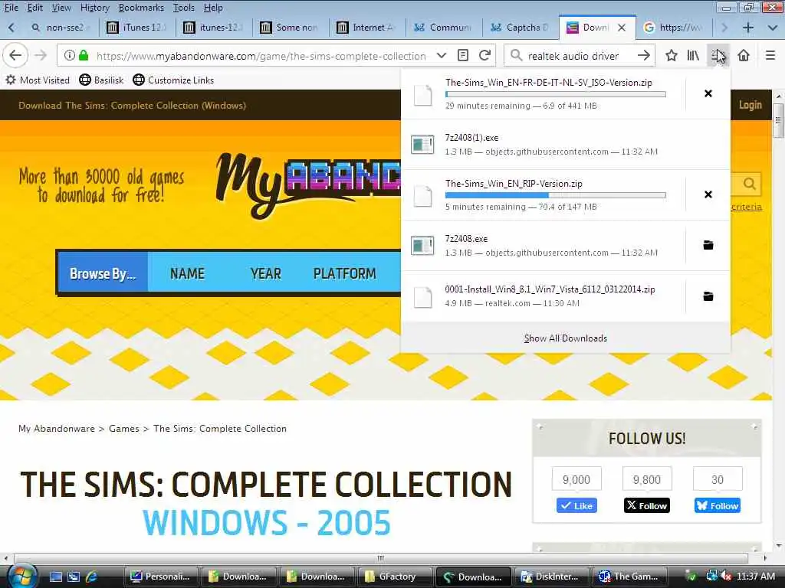Cancel The-Sims RIP-Version.zip download
Screen dimensions: 785x588
point(708,194)
